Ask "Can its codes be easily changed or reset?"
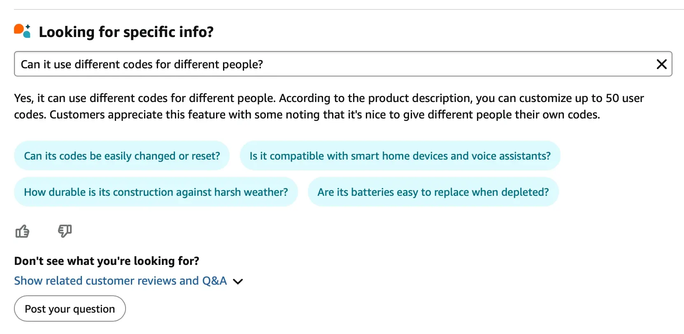This screenshot has width=684, height=334. [x=122, y=156]
